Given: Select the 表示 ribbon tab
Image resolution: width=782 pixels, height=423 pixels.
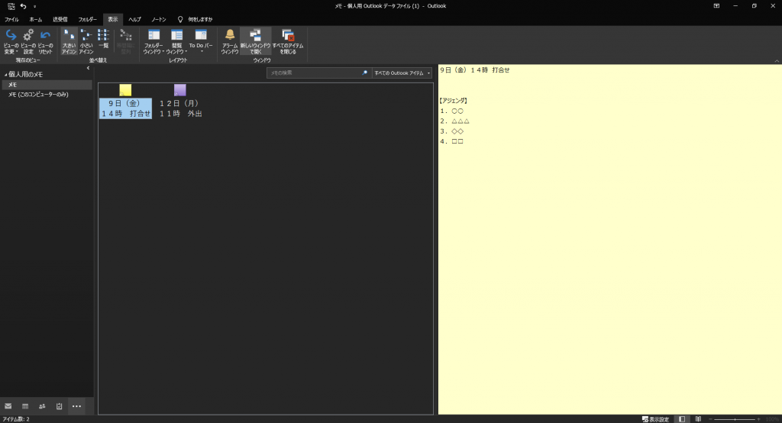Looking at the screenshot, I should click(113, 19).
